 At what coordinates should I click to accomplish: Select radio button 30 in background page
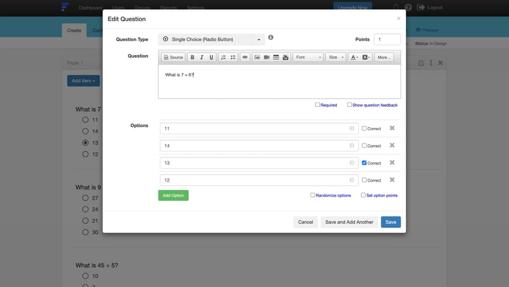coord(86,232)
